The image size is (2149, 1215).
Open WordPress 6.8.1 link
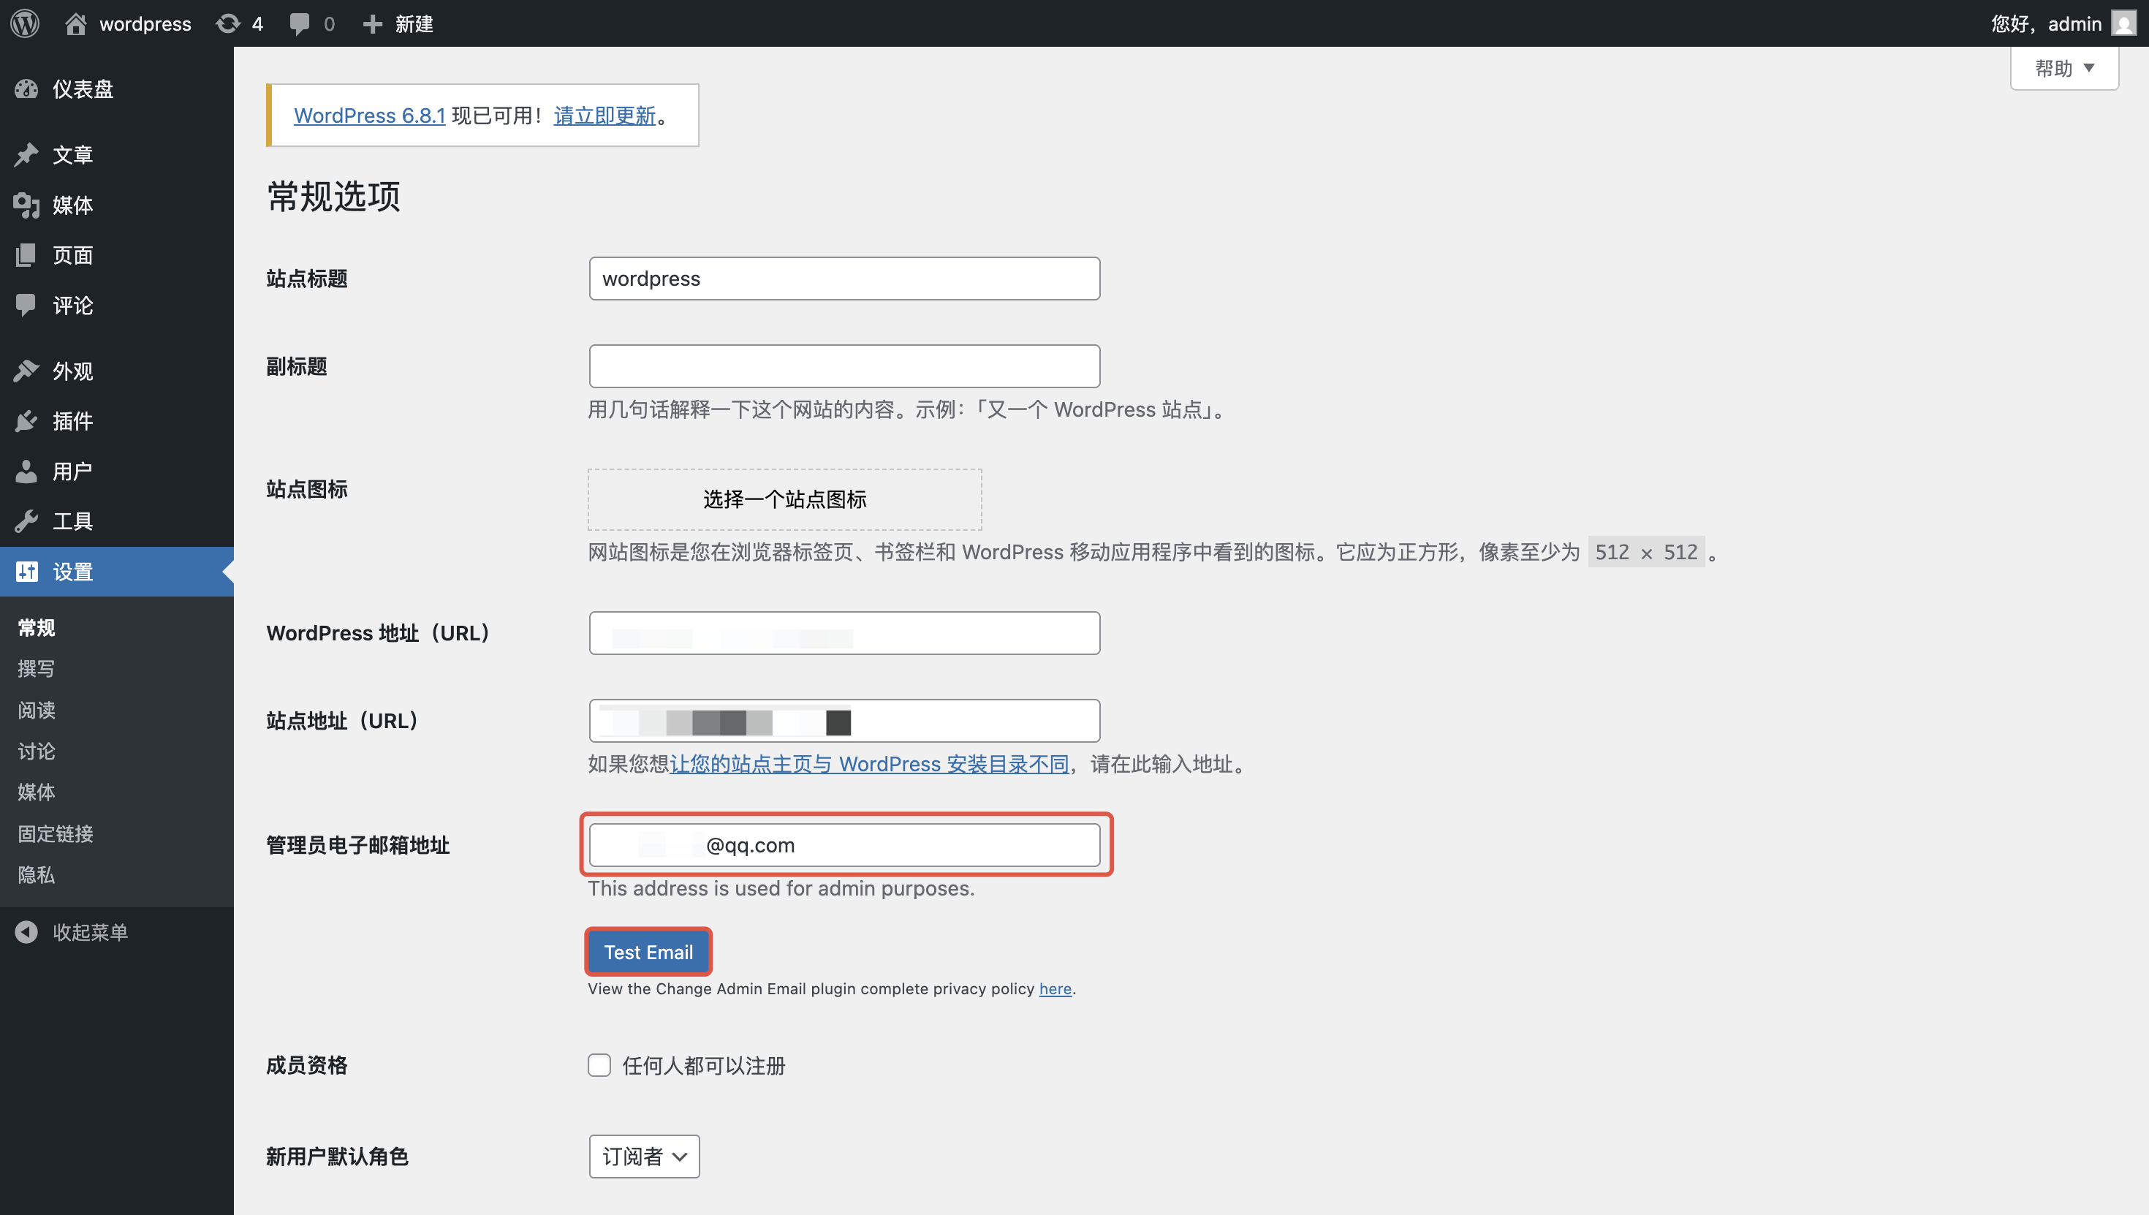(x=370, y=116)
